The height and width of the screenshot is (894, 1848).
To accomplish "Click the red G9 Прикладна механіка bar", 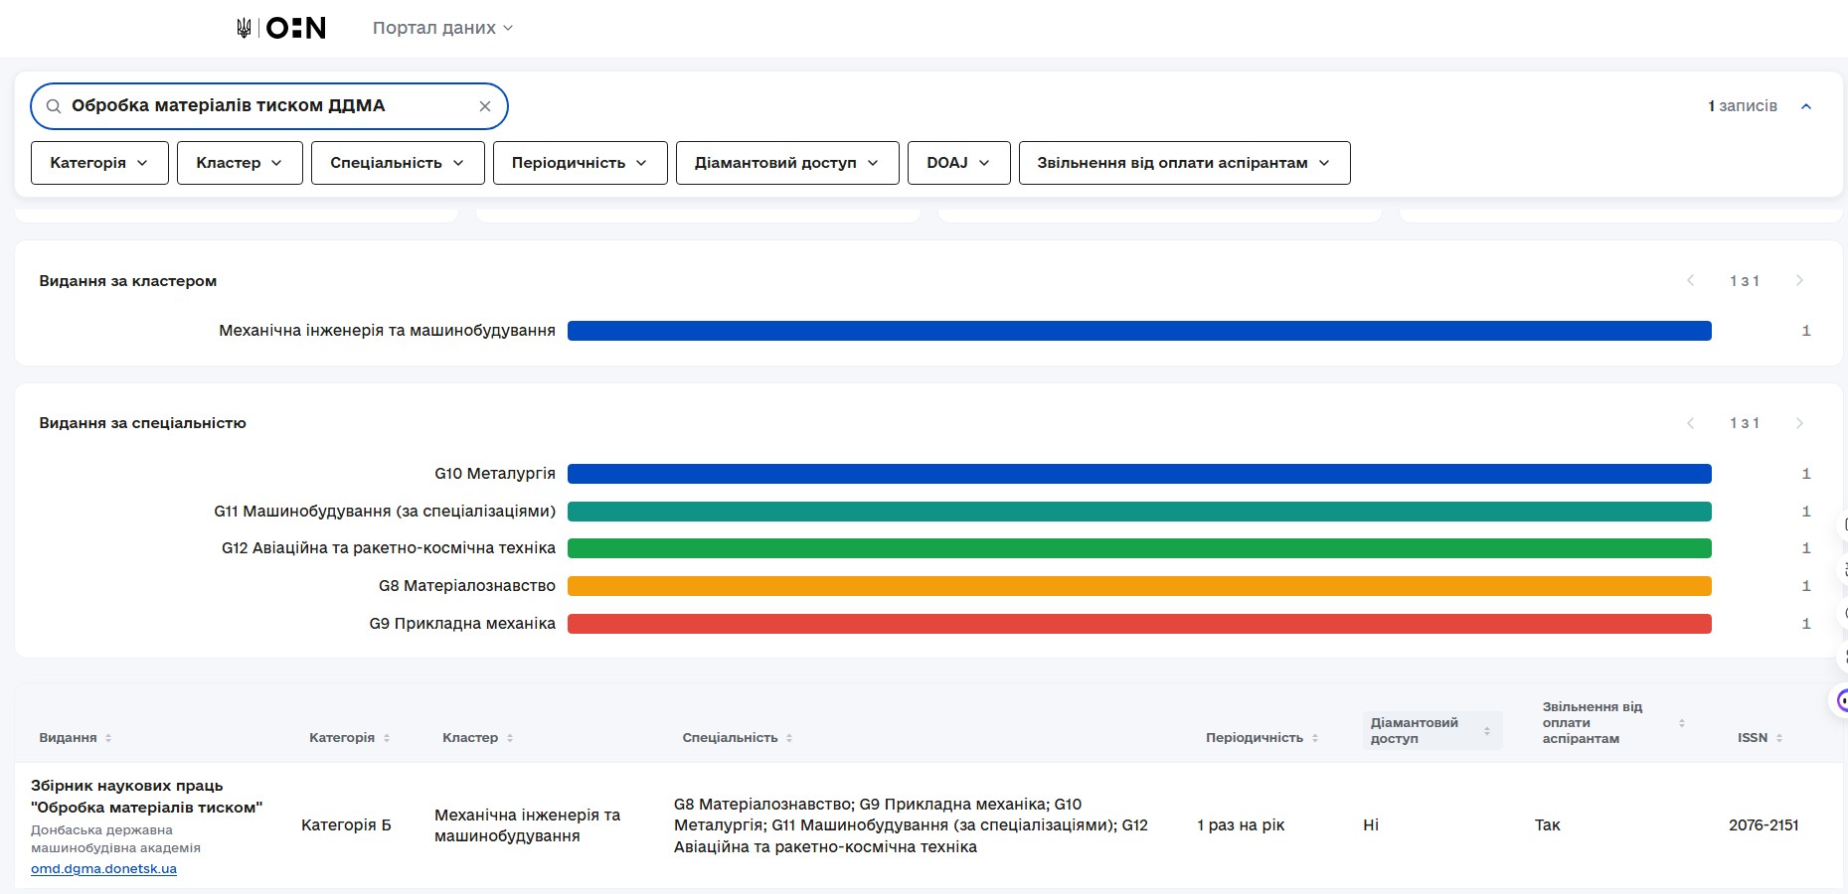I will point(1139,624).
